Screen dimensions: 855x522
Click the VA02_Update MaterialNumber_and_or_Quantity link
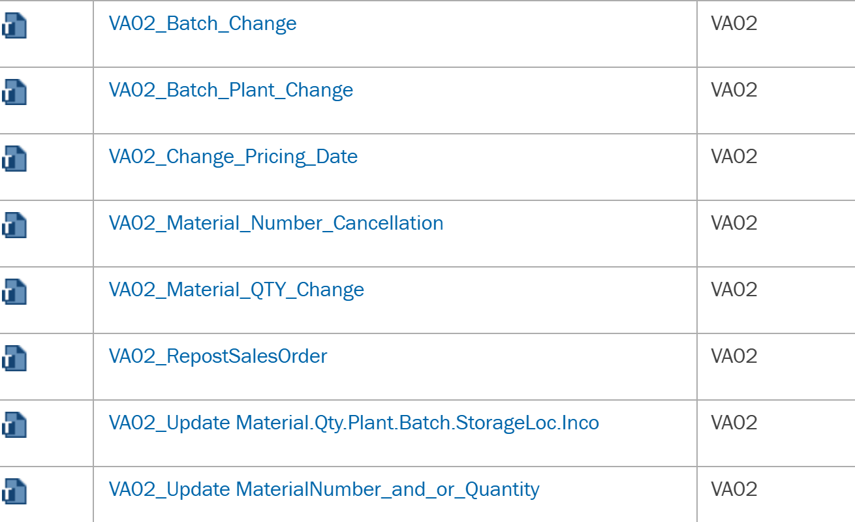click(324, 490)
